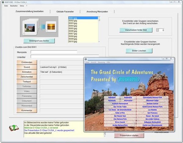
Task: Click the DIGISTUDIO logo in the presentation
Action: [x=128, y=79]
